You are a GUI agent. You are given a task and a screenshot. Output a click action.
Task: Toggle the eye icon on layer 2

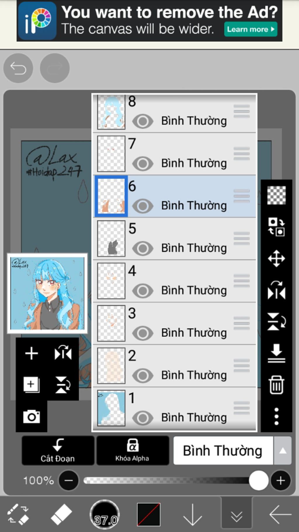142,375
